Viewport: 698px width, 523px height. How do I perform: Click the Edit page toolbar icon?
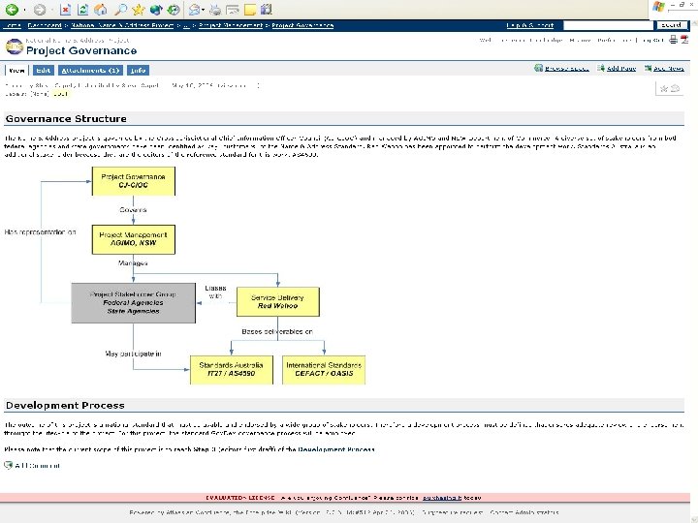pyautogui.click(x=233, y=10)
